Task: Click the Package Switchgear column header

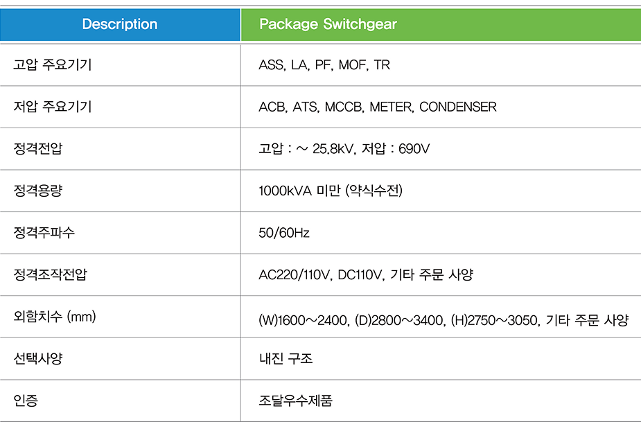Action: (328, 25)
